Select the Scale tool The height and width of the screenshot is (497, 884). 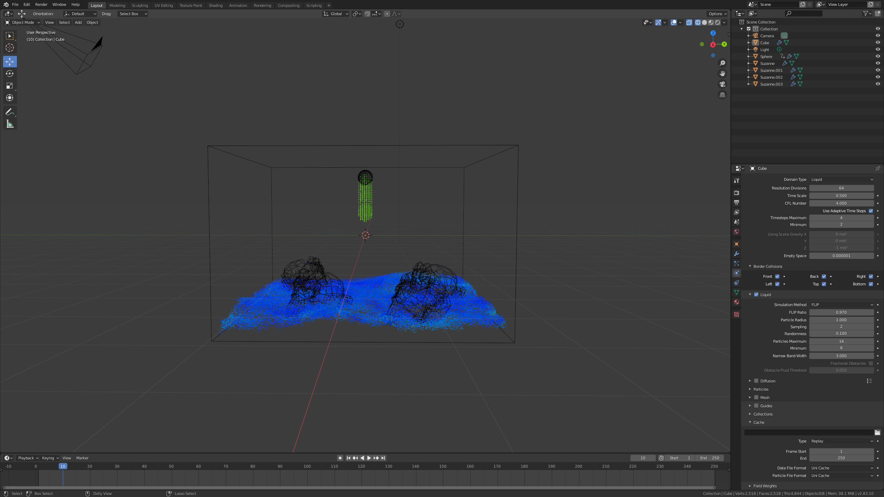click(x=10, y=86)
